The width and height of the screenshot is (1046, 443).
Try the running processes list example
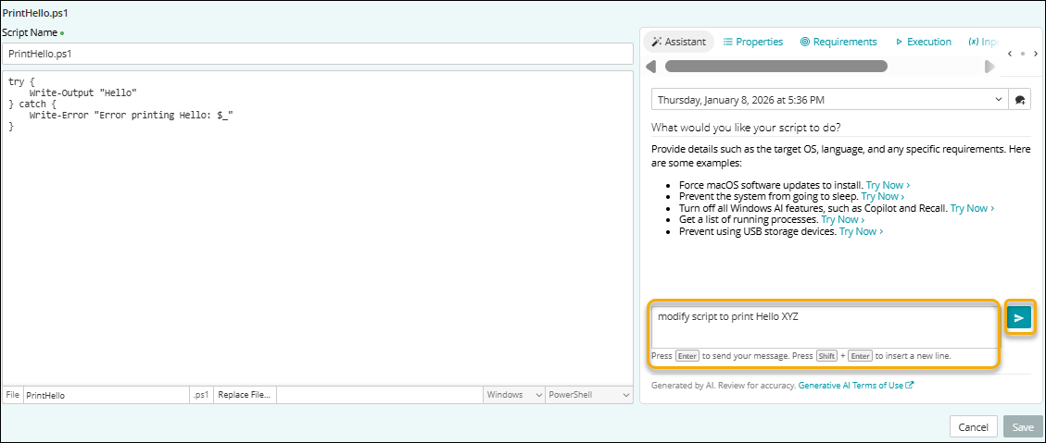click(843, 220)
